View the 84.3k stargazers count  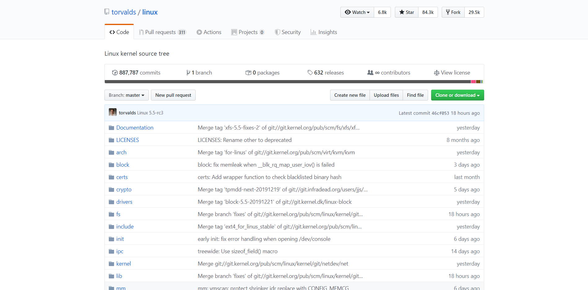(x=428, y=12)
